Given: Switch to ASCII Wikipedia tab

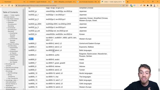Looking at the screenshot, I should [63, 2].
